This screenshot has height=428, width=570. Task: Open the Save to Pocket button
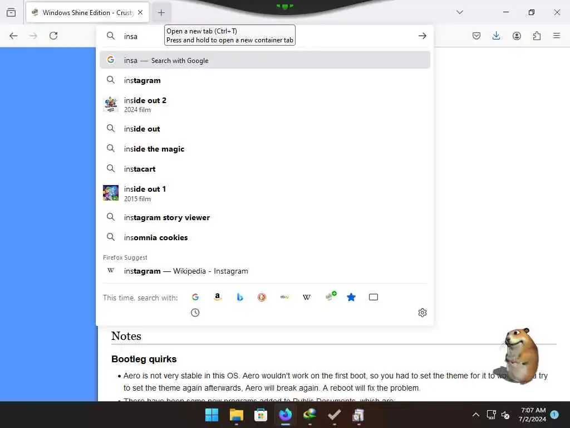(x=476, y=36)
